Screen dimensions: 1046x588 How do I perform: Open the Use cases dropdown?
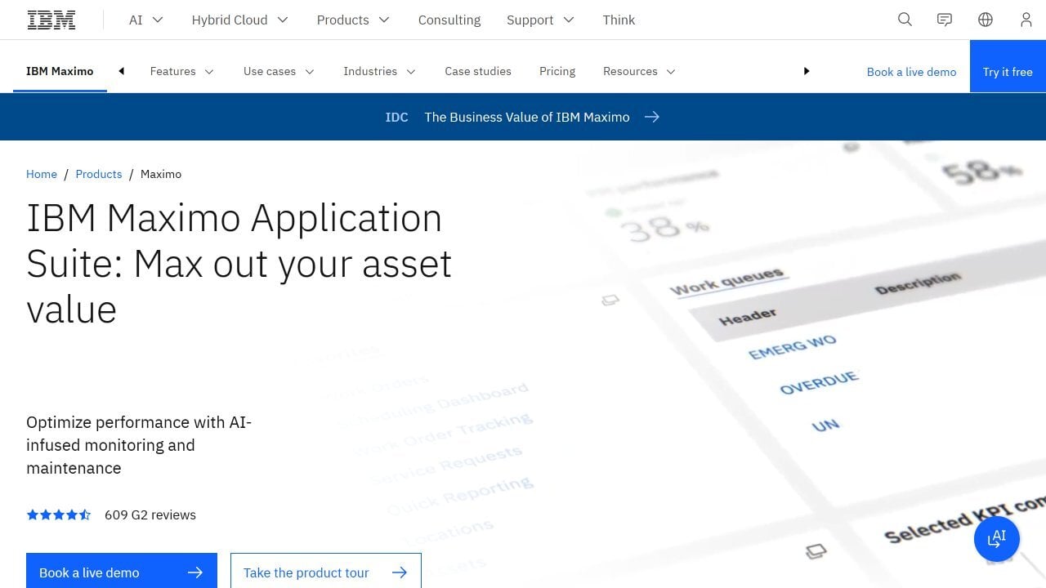click(x=278, y=71)
